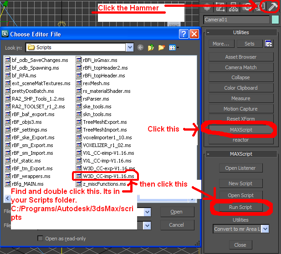Click the Open button in dialog
This screenshot has height=254, width=281.
(x=177, y=212)
